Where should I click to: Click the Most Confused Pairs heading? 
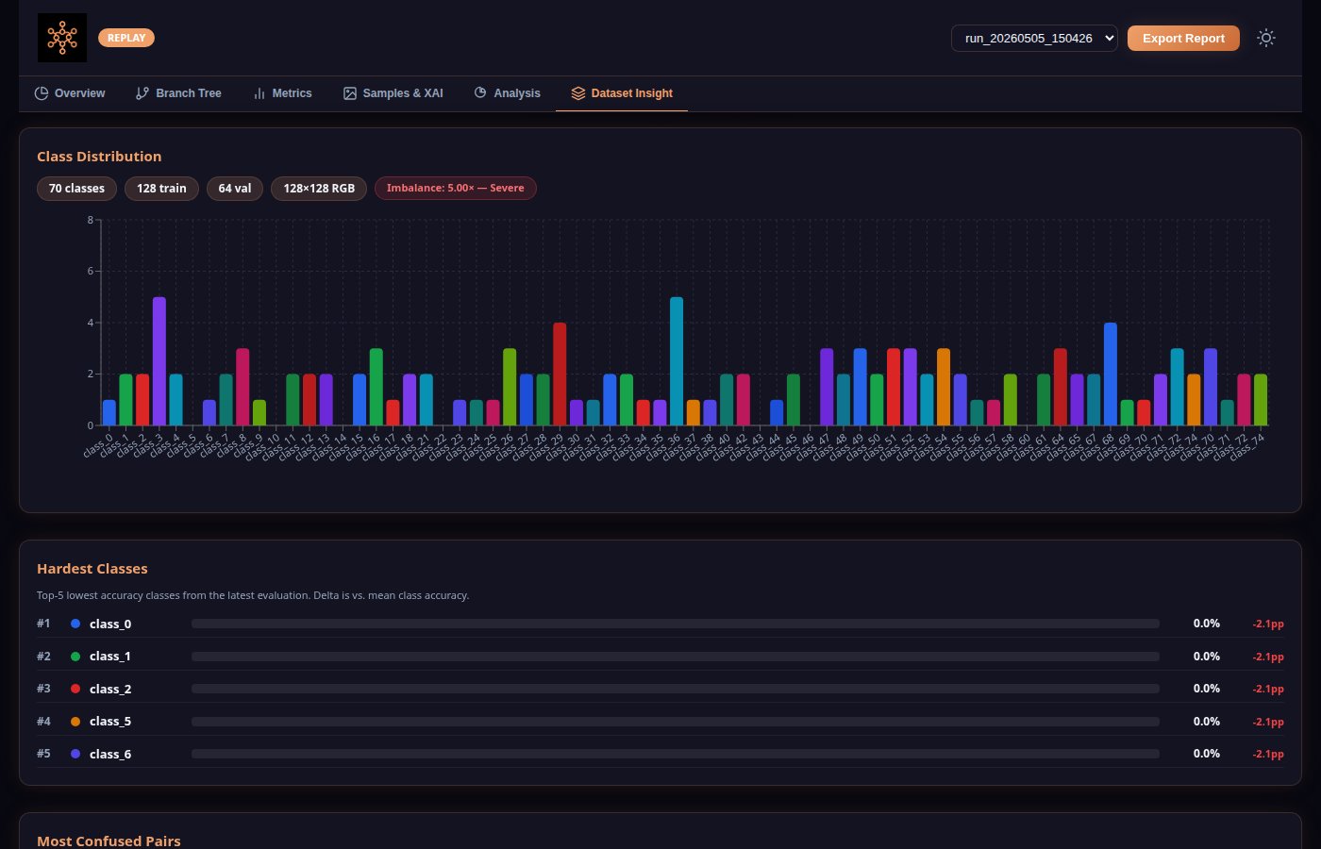tap(109, 841)
